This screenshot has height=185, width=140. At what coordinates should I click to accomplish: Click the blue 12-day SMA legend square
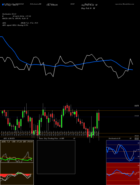pyautogui.click(x=3, y=5)
